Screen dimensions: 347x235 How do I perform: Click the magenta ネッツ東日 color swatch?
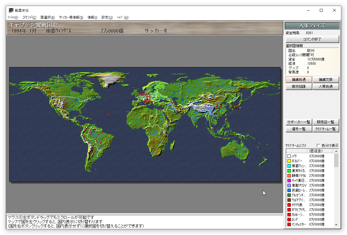tap(289, 181)
